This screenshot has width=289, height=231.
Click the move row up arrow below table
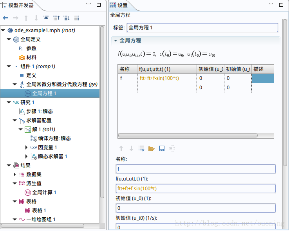click(121, 148)
